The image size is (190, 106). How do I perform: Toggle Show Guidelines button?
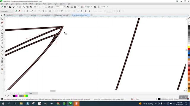pos(78,7)
